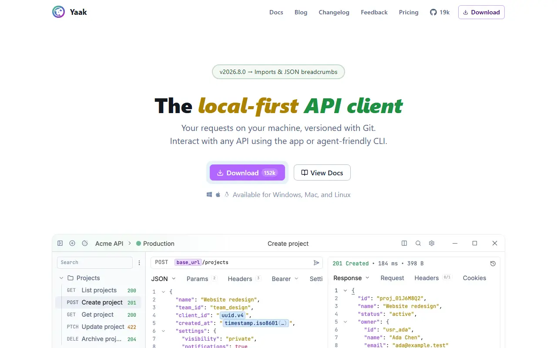Switch to the Request tab in response pane
557x348 pixels.
pyautogui.click(x=392, y=278)
